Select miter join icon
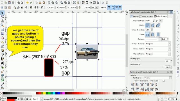Viewport: 180px width, 101px height. (x=147, y=25)
